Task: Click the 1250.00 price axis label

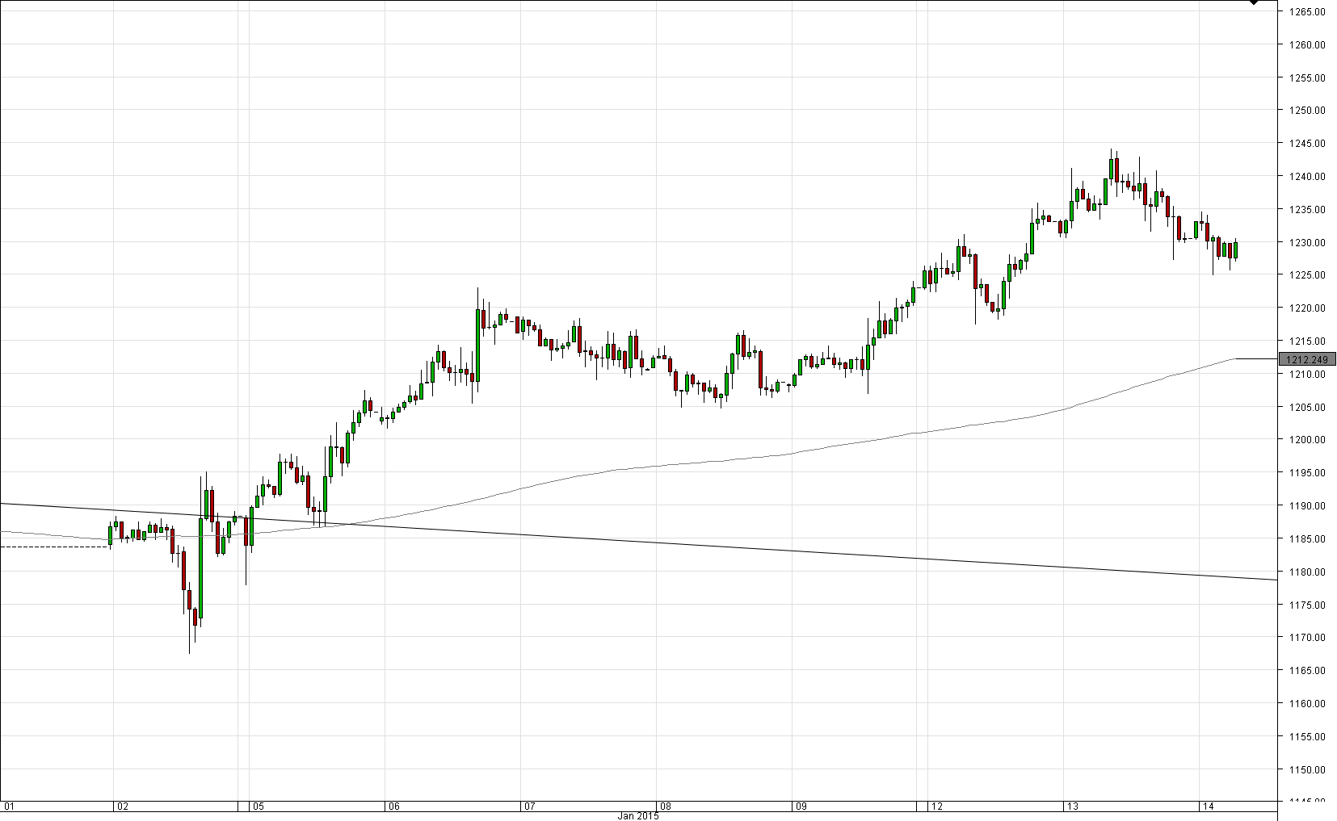Action: pos(1307,111)
